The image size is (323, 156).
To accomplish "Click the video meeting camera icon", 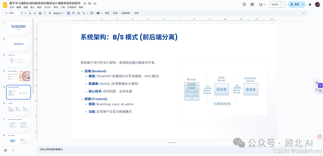I will (x=260, y=4).
